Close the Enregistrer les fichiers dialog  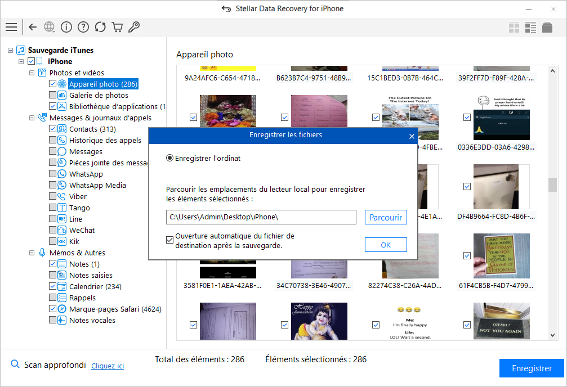pyautogui.click(x=412, y=136)
